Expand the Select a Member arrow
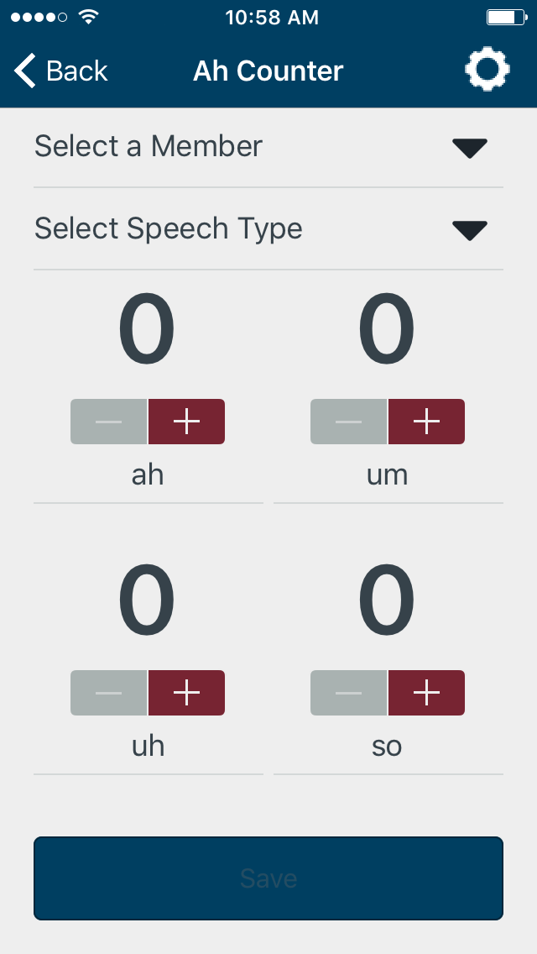Viewport: 537px width, 954px height. 470,149
